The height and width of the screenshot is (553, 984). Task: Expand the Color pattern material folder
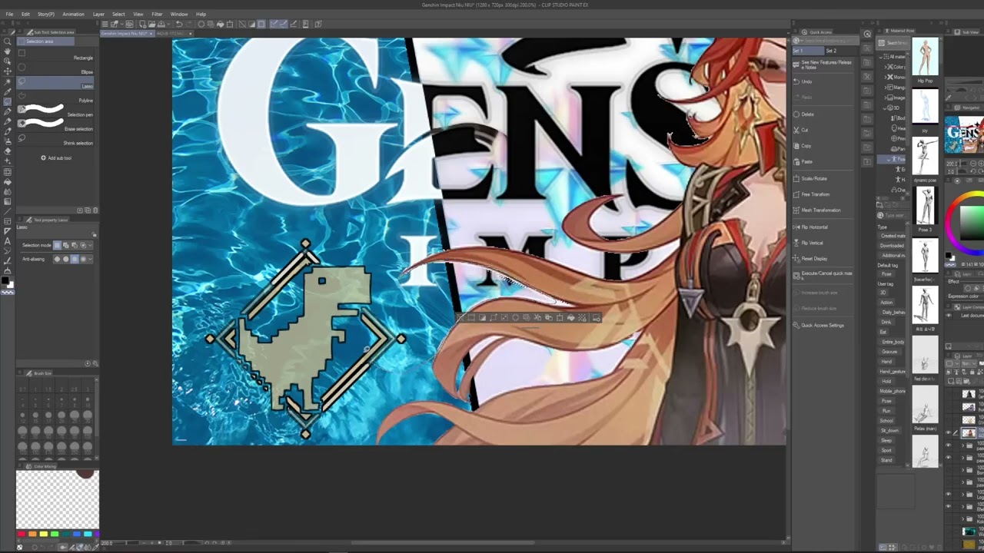(x=886, y=67)
